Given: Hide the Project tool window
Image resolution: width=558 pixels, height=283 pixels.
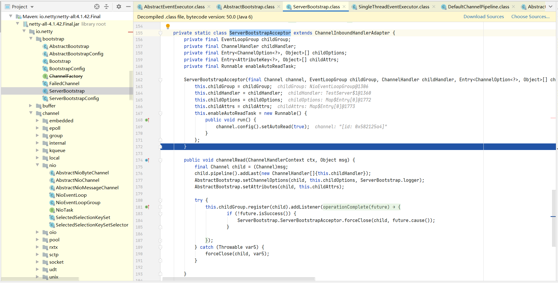Looking at the screenshot, I should (x=128, y=7).
